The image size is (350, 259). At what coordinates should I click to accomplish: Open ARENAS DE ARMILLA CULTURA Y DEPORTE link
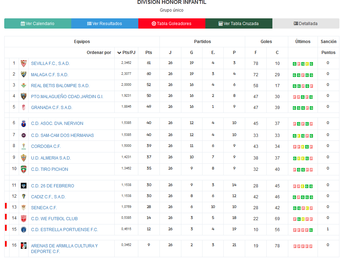65,248
